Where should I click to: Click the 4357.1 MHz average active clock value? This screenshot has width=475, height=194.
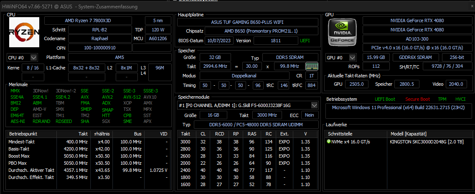point(76,170)
